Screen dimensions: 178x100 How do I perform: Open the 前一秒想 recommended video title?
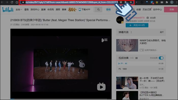152,79
